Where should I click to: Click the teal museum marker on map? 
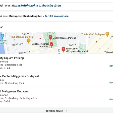coord(3,36)
